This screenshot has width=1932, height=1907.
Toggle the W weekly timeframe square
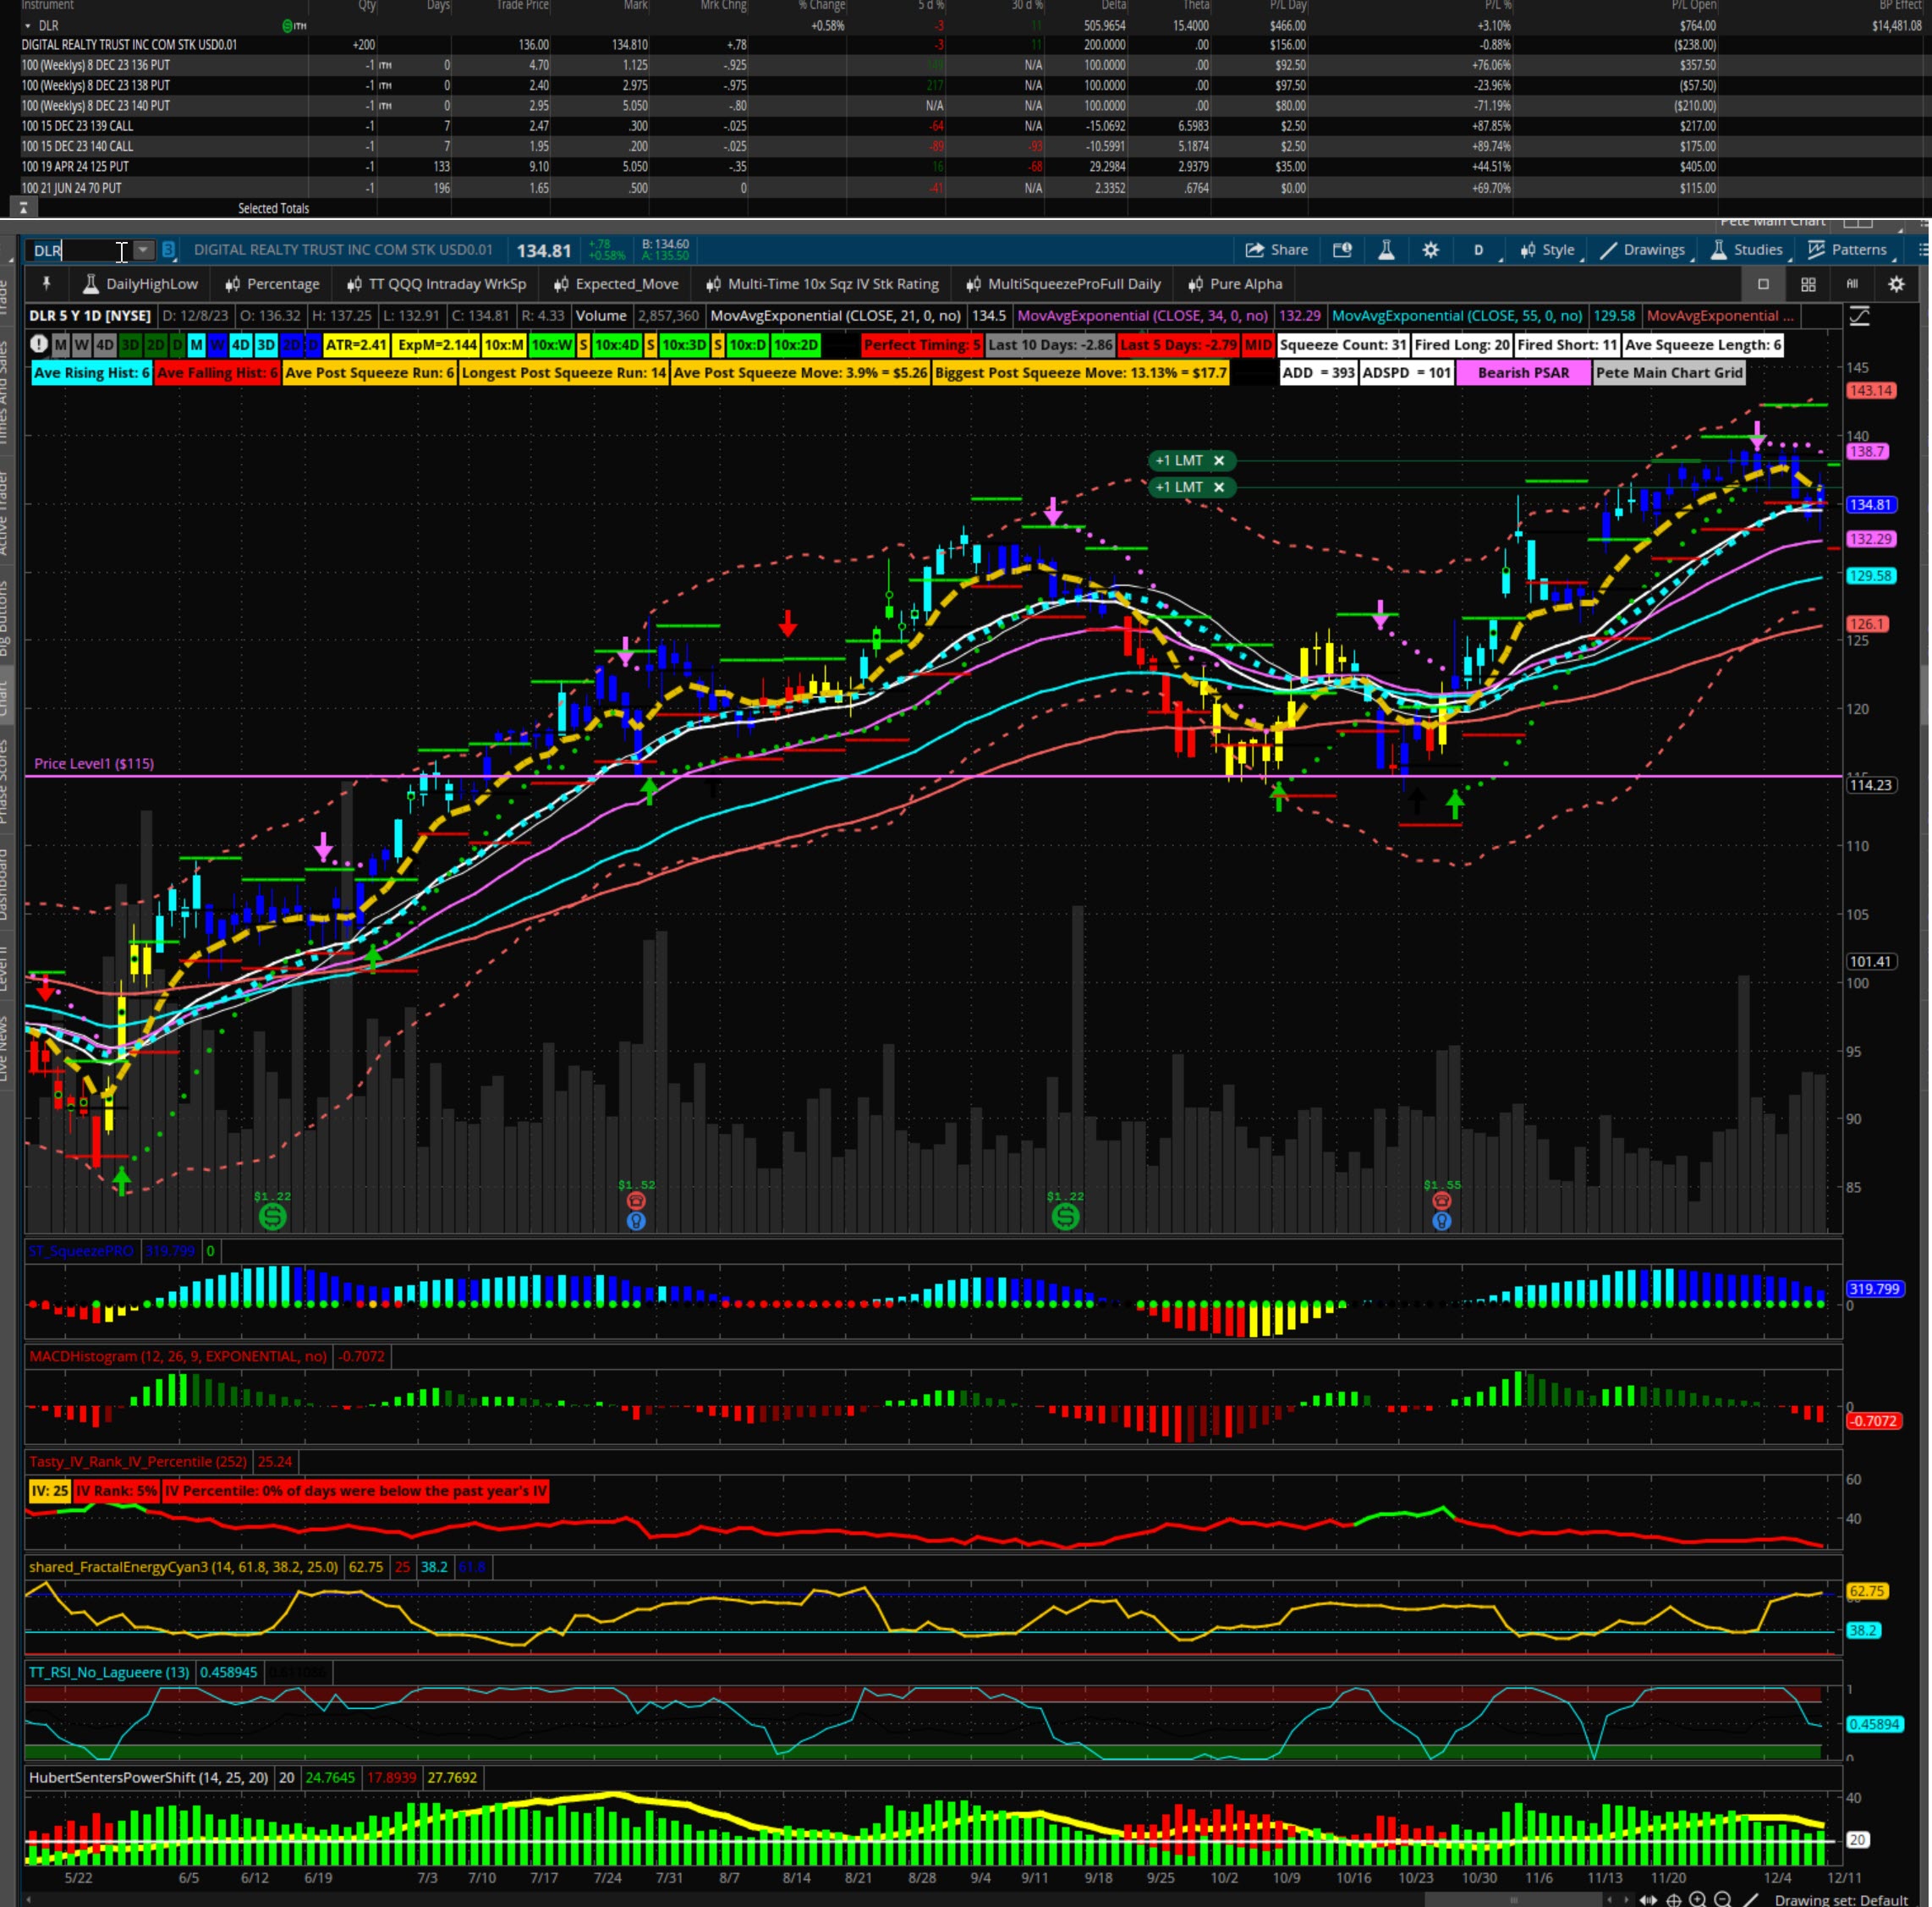[82, 345]
